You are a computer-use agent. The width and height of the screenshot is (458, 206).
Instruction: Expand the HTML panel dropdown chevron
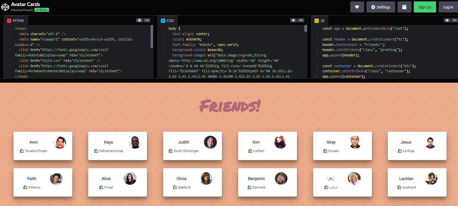[147, 20]
